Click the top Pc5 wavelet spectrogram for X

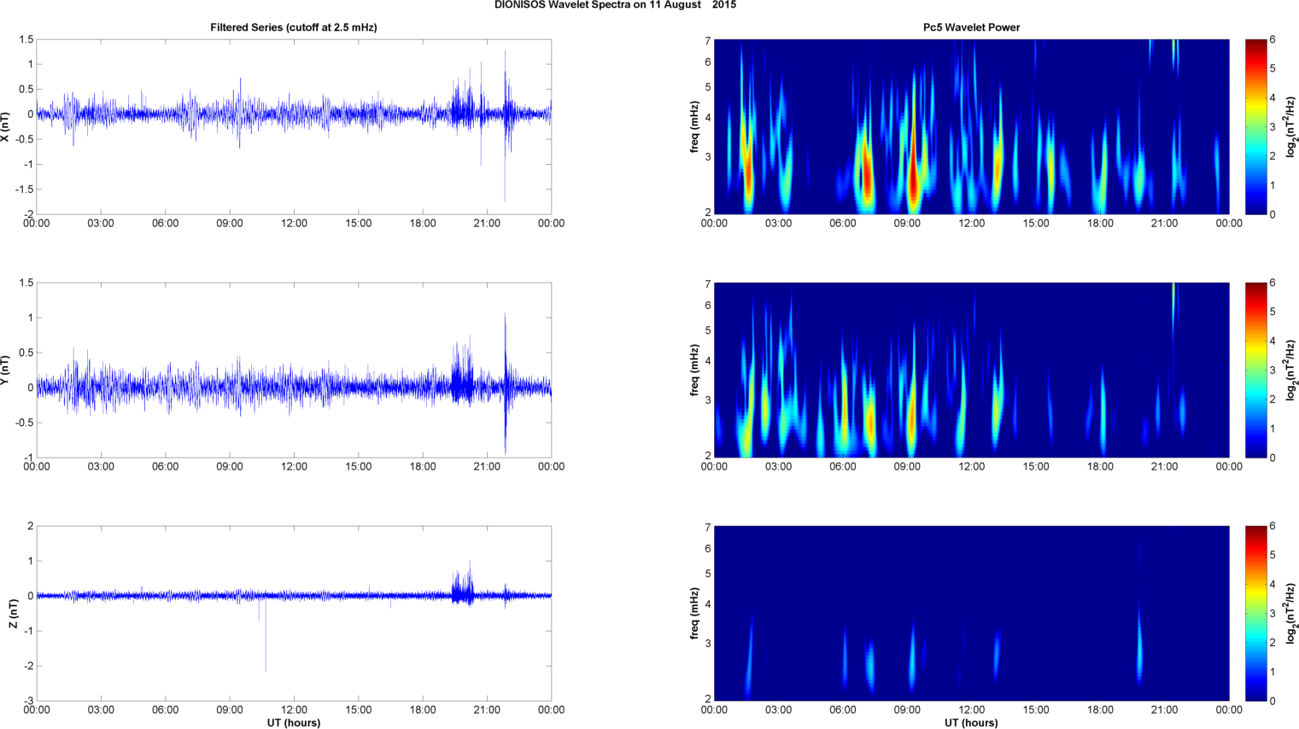click(x=971, y=126)
